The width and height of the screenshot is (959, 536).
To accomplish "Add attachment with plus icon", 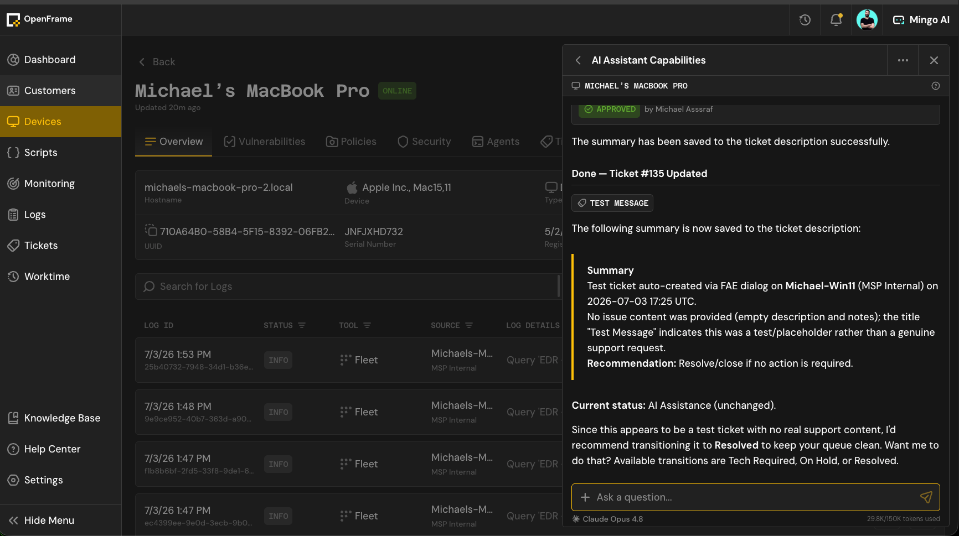I will (585, 497).
